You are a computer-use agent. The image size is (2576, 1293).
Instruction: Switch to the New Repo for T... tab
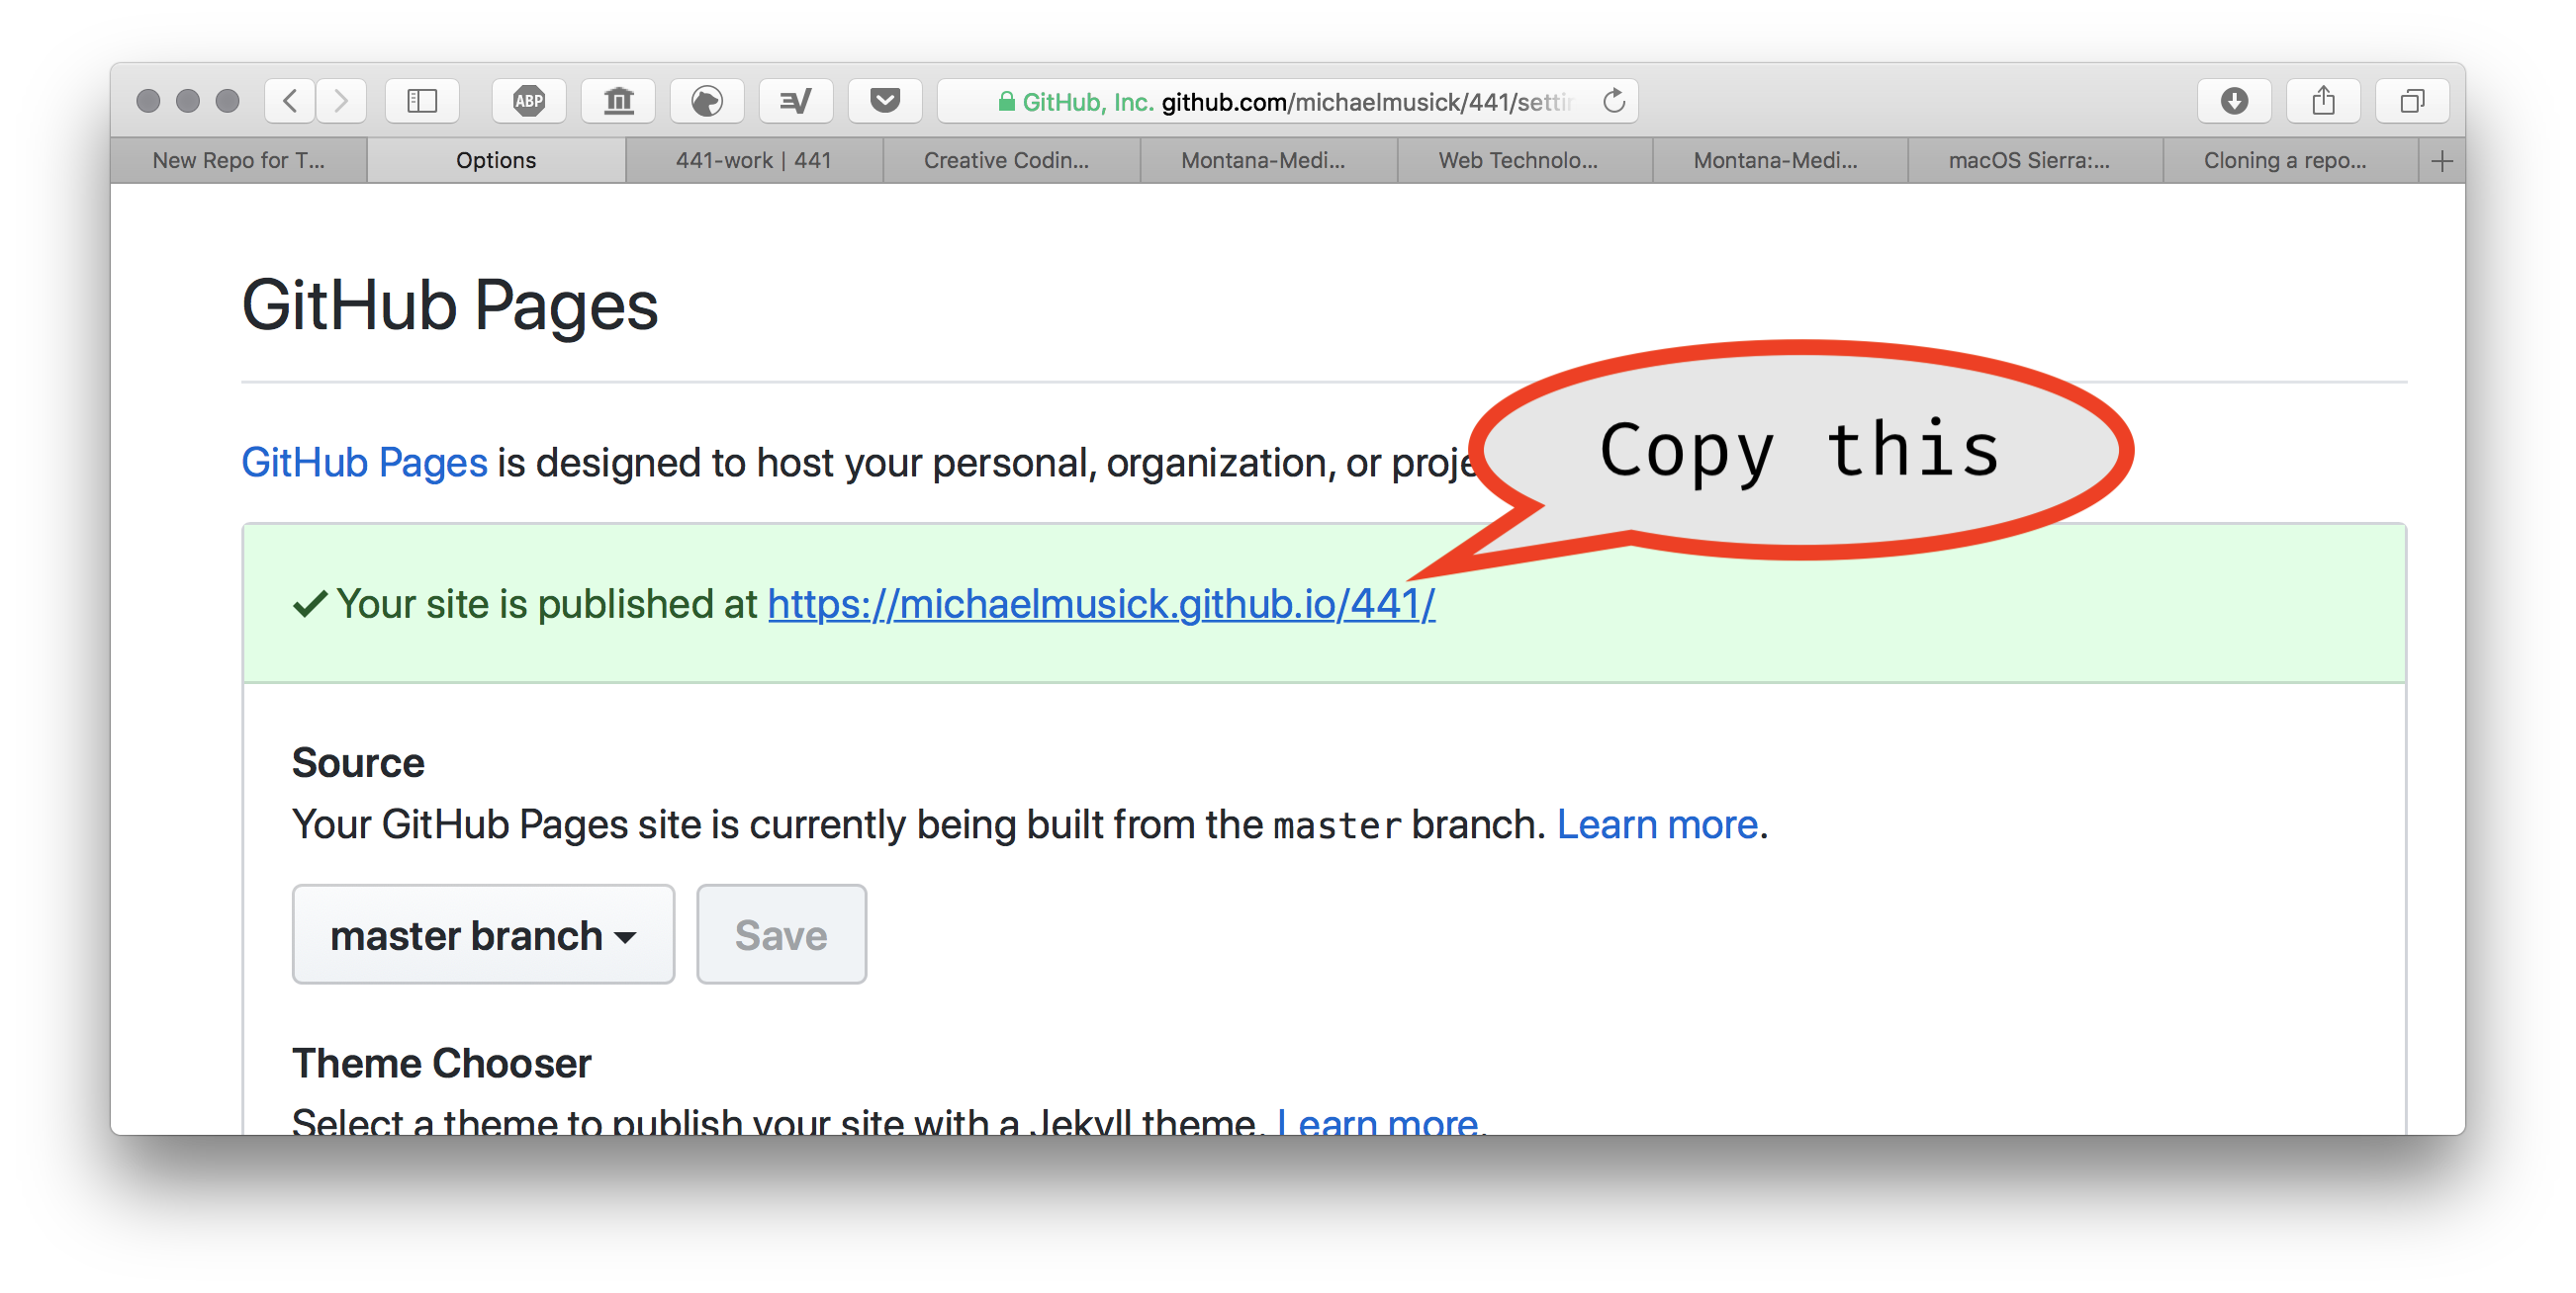[x=239, y=161]
